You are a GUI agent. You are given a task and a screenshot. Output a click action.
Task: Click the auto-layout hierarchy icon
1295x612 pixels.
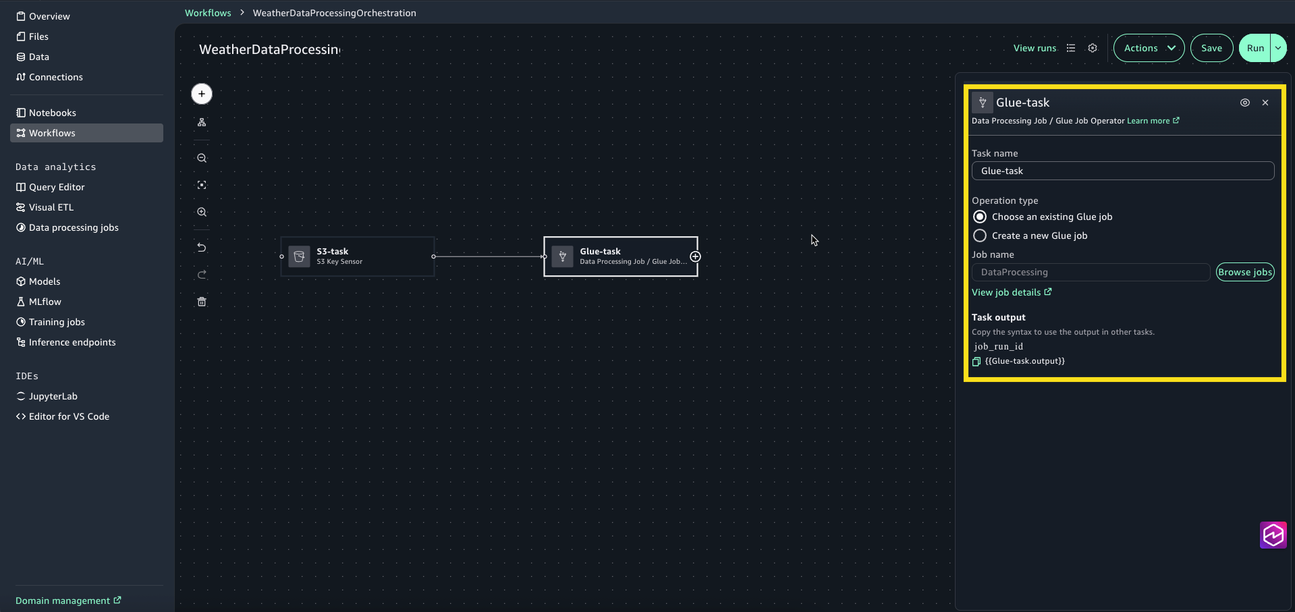(x=202, y=123)
